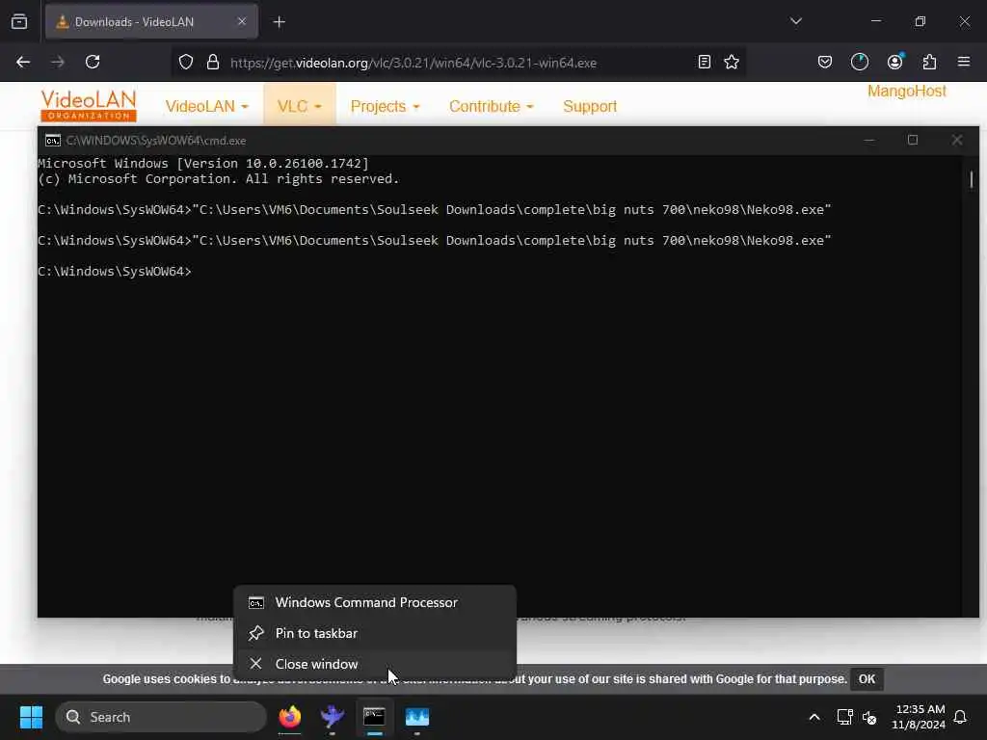Choose Close window in jump list
987x740 pixels.
click(x=375, y=664)
